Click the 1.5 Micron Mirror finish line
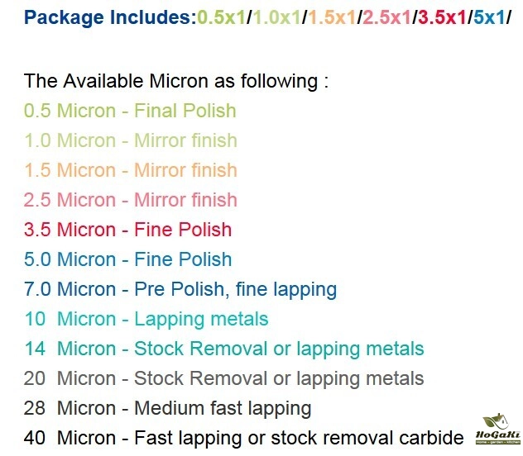The image size is (523, 456). pos(130,170)
